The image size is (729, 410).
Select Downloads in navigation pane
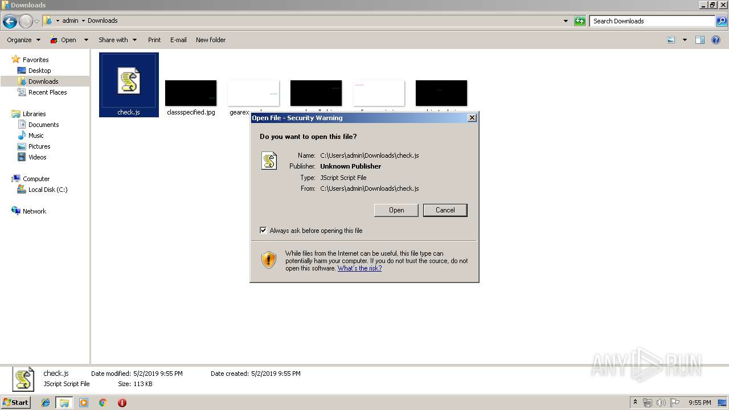(x=43, y=81)
